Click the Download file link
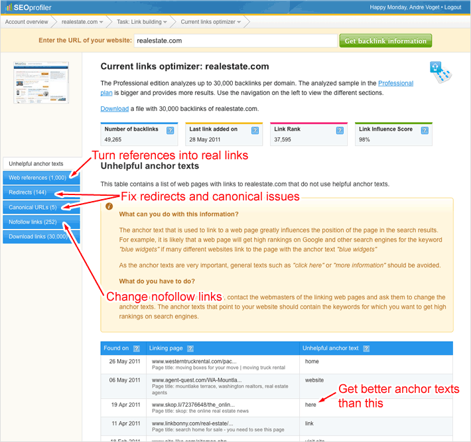 point(114,109)
